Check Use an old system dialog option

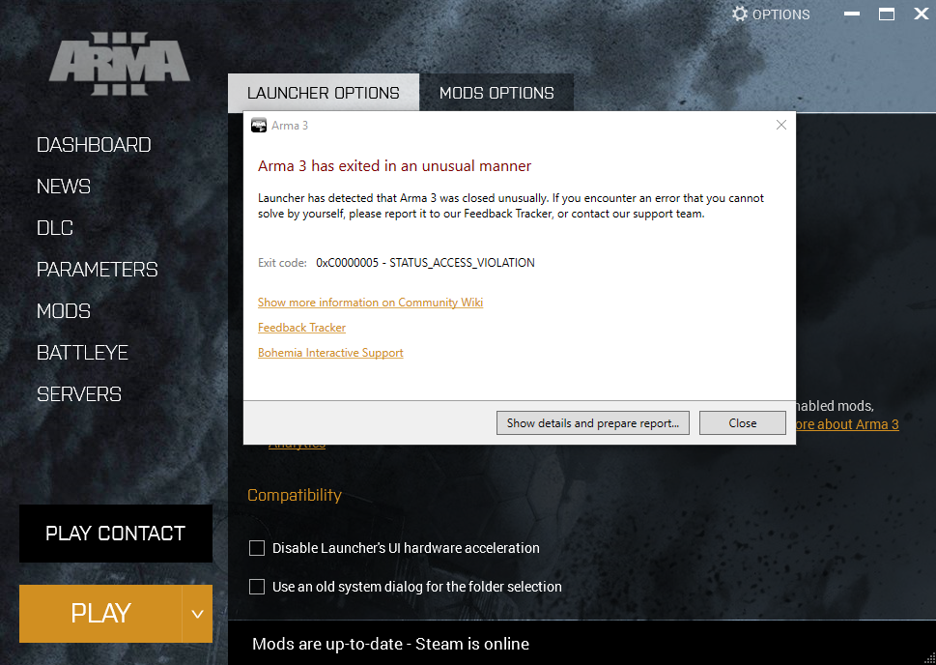click(x=257, y=587)
